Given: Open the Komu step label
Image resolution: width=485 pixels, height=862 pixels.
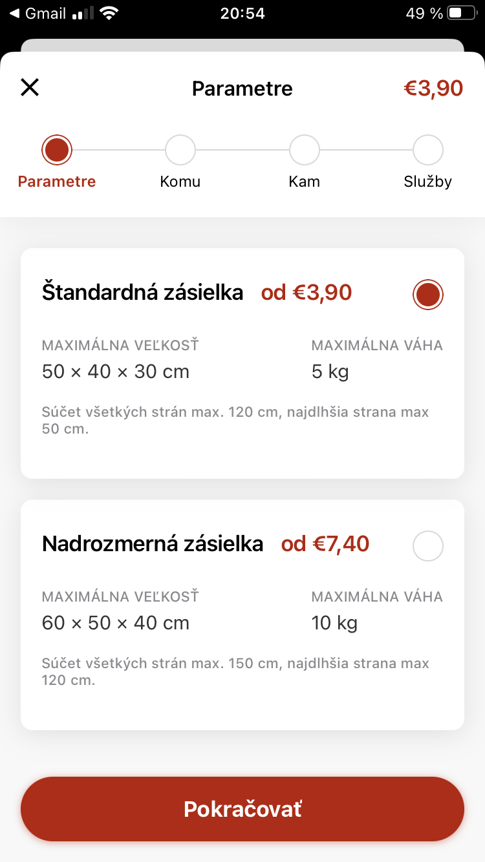Looking at the screenshot, I should click(x=180, y=182).
